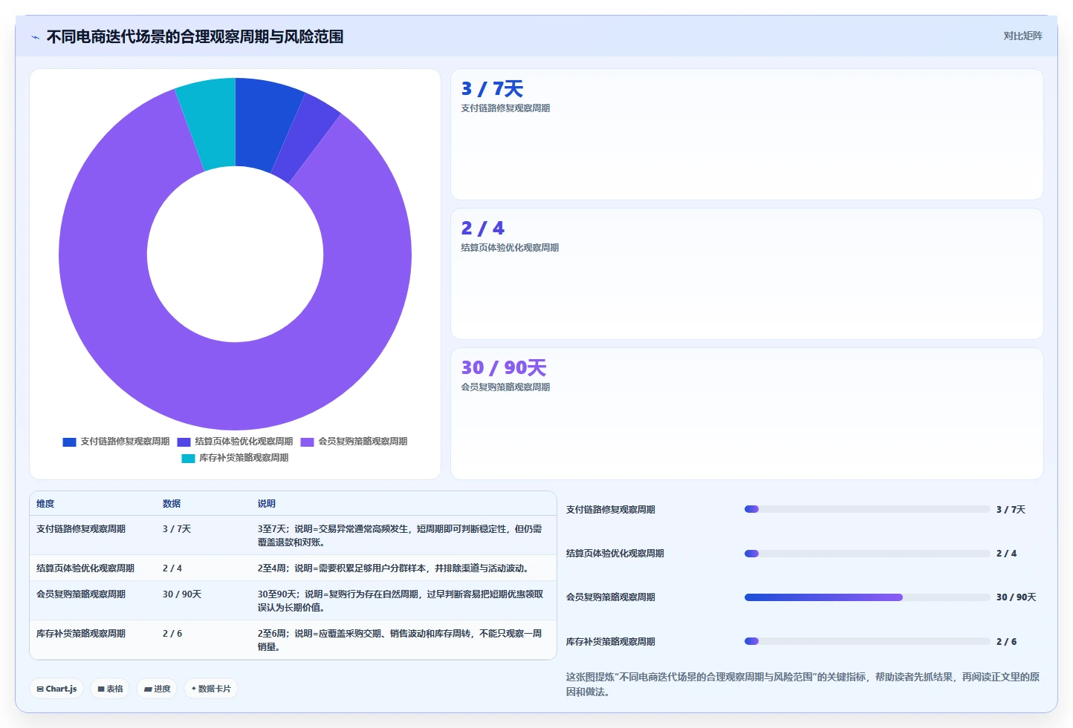Select the 30 / 90天 data card
The image size is (1073, 728).
point(747,413)
